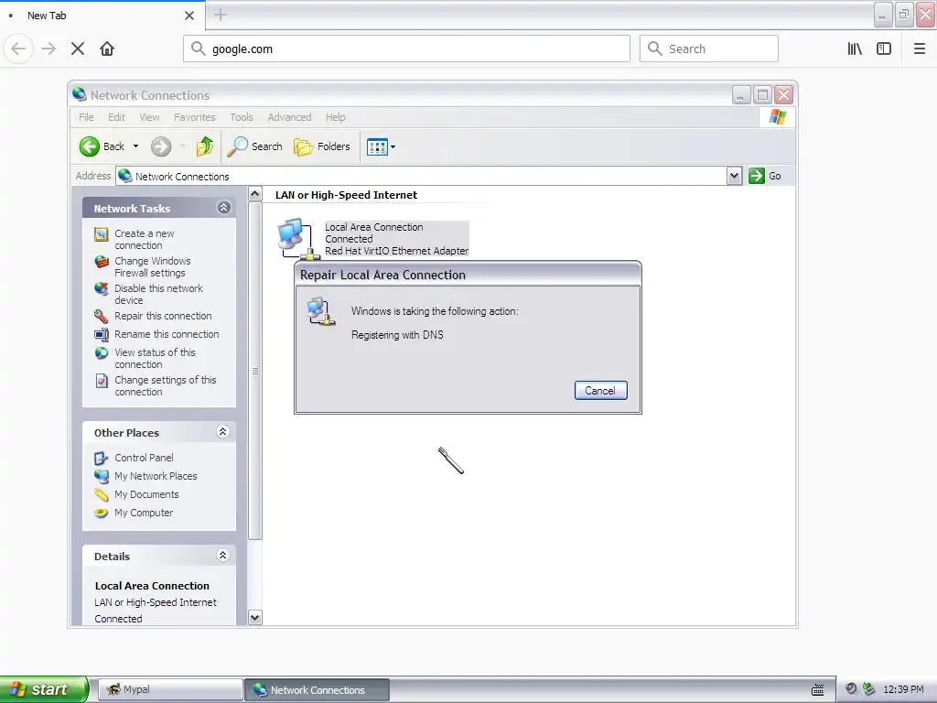Collapse the Other Places panel

(x=223, y=432)
